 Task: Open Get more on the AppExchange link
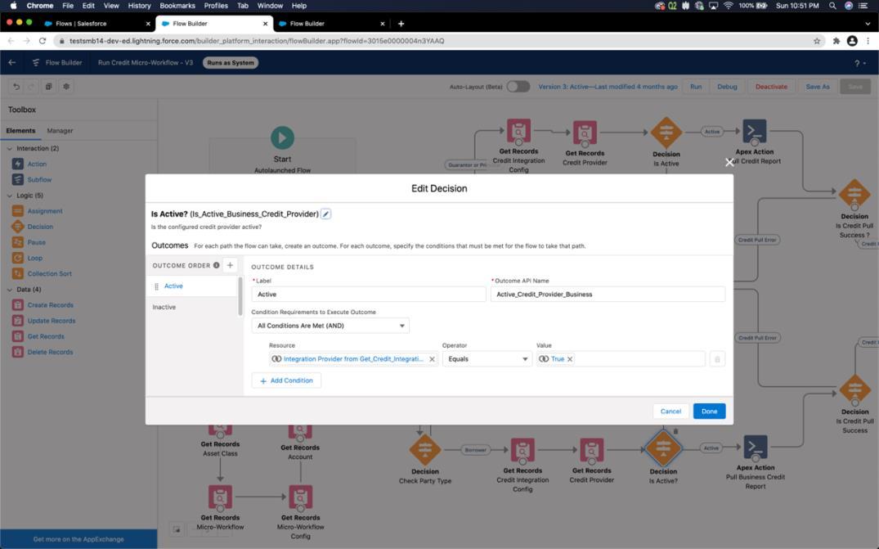click(x=78, y=539)
